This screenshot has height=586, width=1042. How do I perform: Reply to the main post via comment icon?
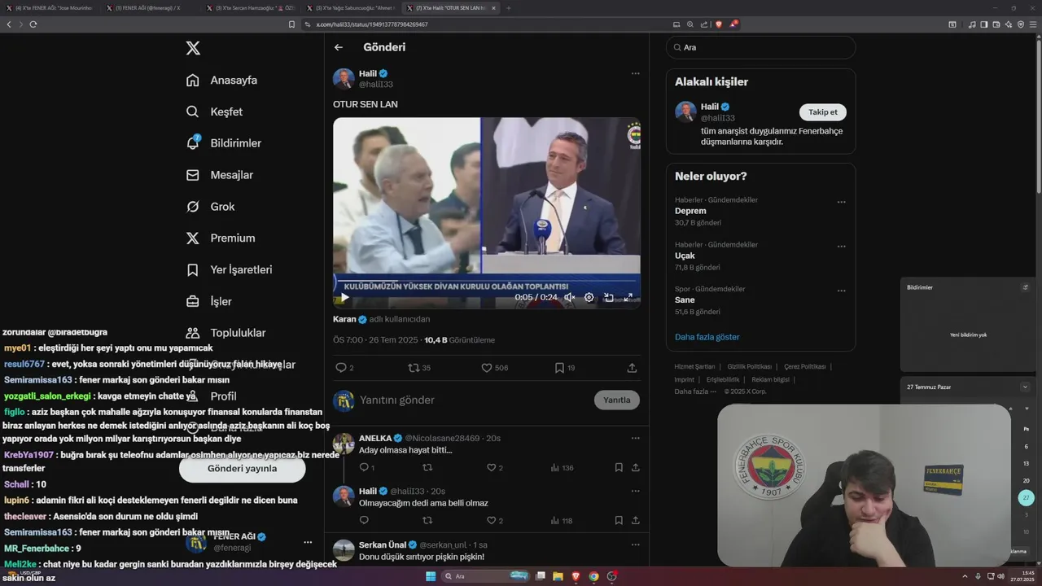(341, 368)
